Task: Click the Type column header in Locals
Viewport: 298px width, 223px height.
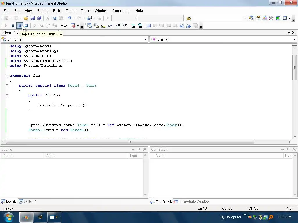Action: tap(136, 156)
